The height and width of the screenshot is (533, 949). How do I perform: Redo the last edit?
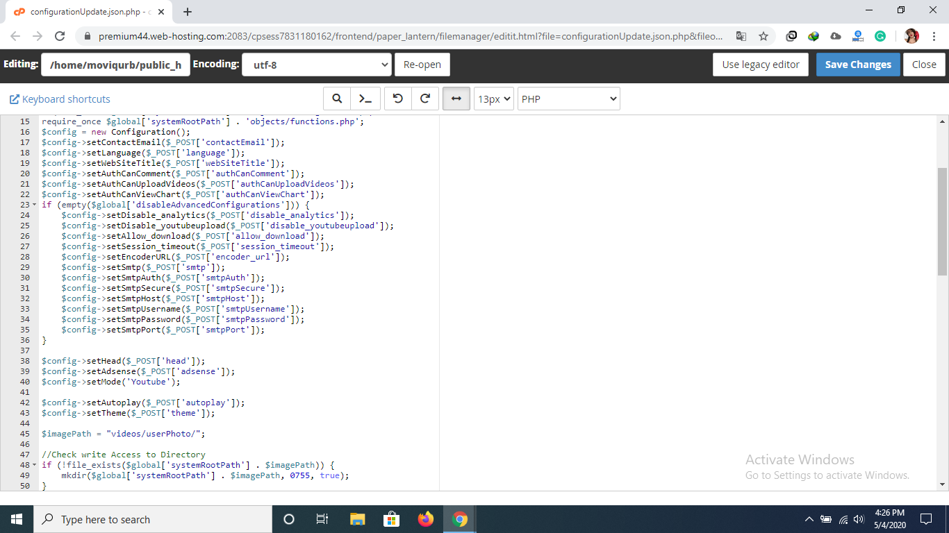tap(424, 99)
